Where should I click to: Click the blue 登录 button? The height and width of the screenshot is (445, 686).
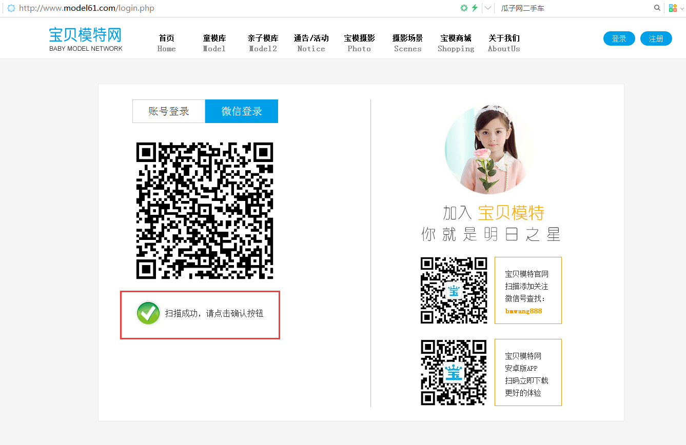[x=619, y=38]
